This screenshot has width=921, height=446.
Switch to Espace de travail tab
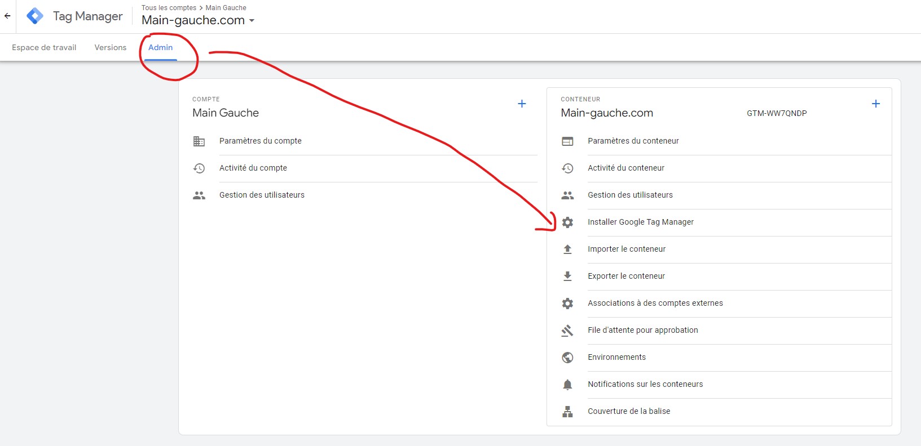44,47
